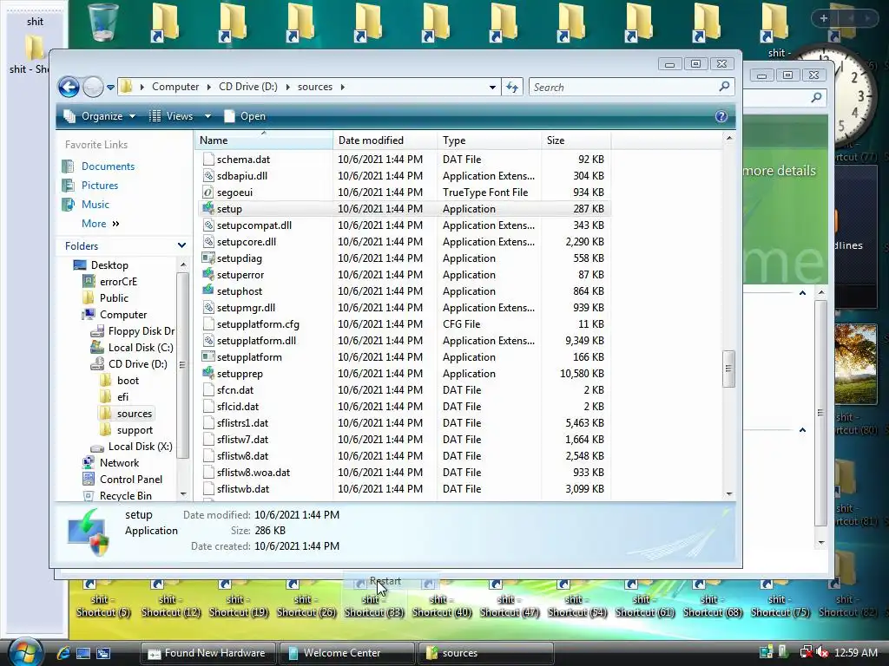Open recent pages dropdown next to navigation arrows
Image resolution: width=889 pixels, height=666 pixels.
[110, 88]
